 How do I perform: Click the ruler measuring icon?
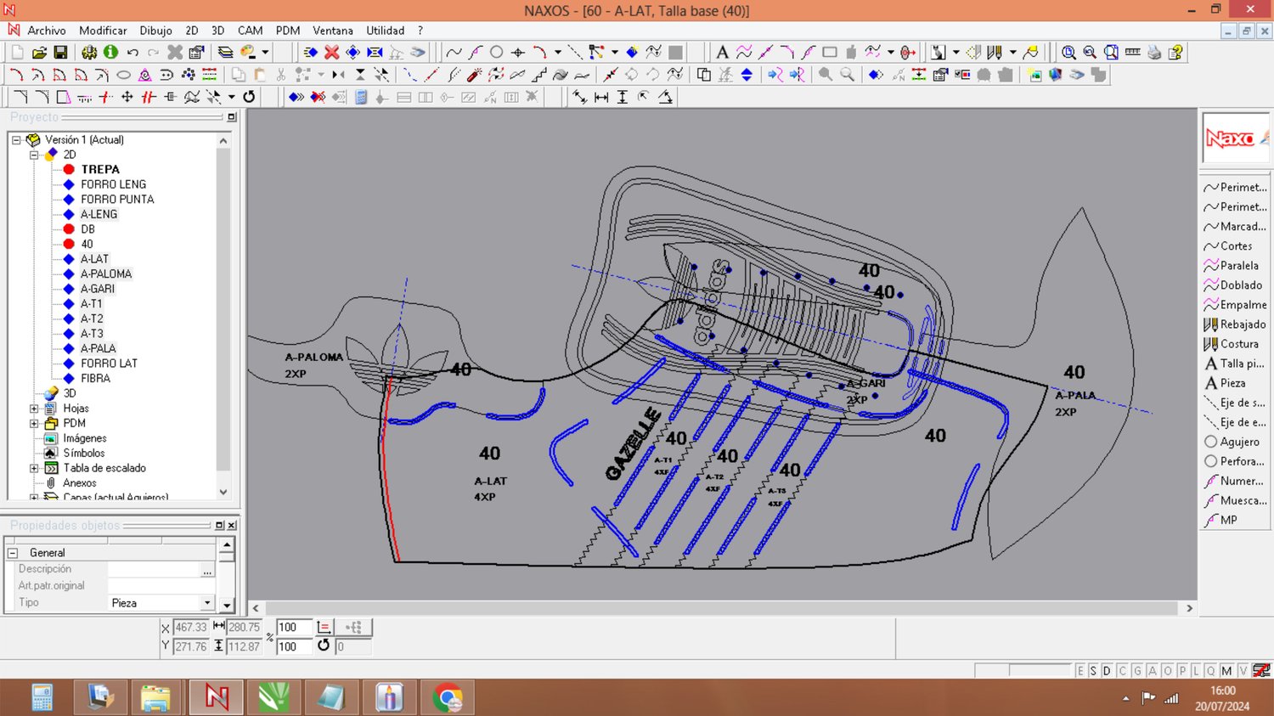coord(1133,53)
